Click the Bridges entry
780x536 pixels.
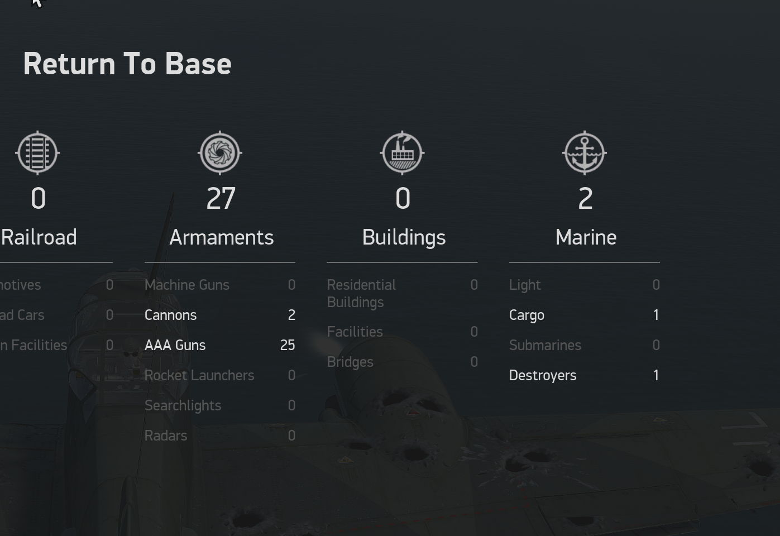[350, 362]
